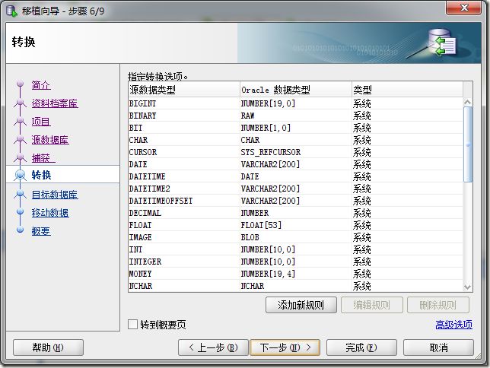Click the 简介 step node icon

(21, 84)
